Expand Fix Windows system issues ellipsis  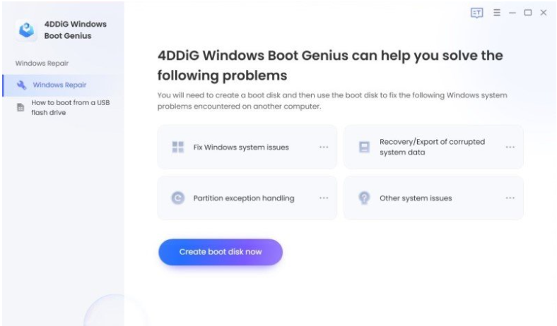(324, 147)
